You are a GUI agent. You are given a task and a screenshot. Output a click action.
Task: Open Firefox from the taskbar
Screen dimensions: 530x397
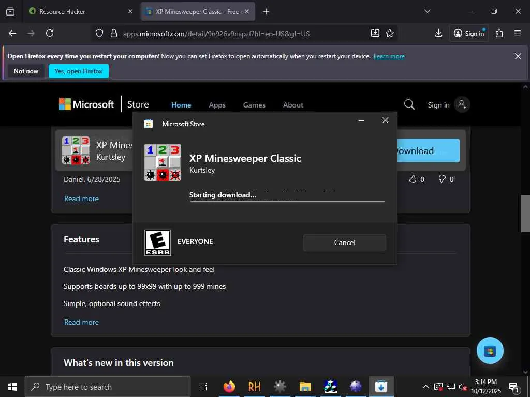coord(229,387)
